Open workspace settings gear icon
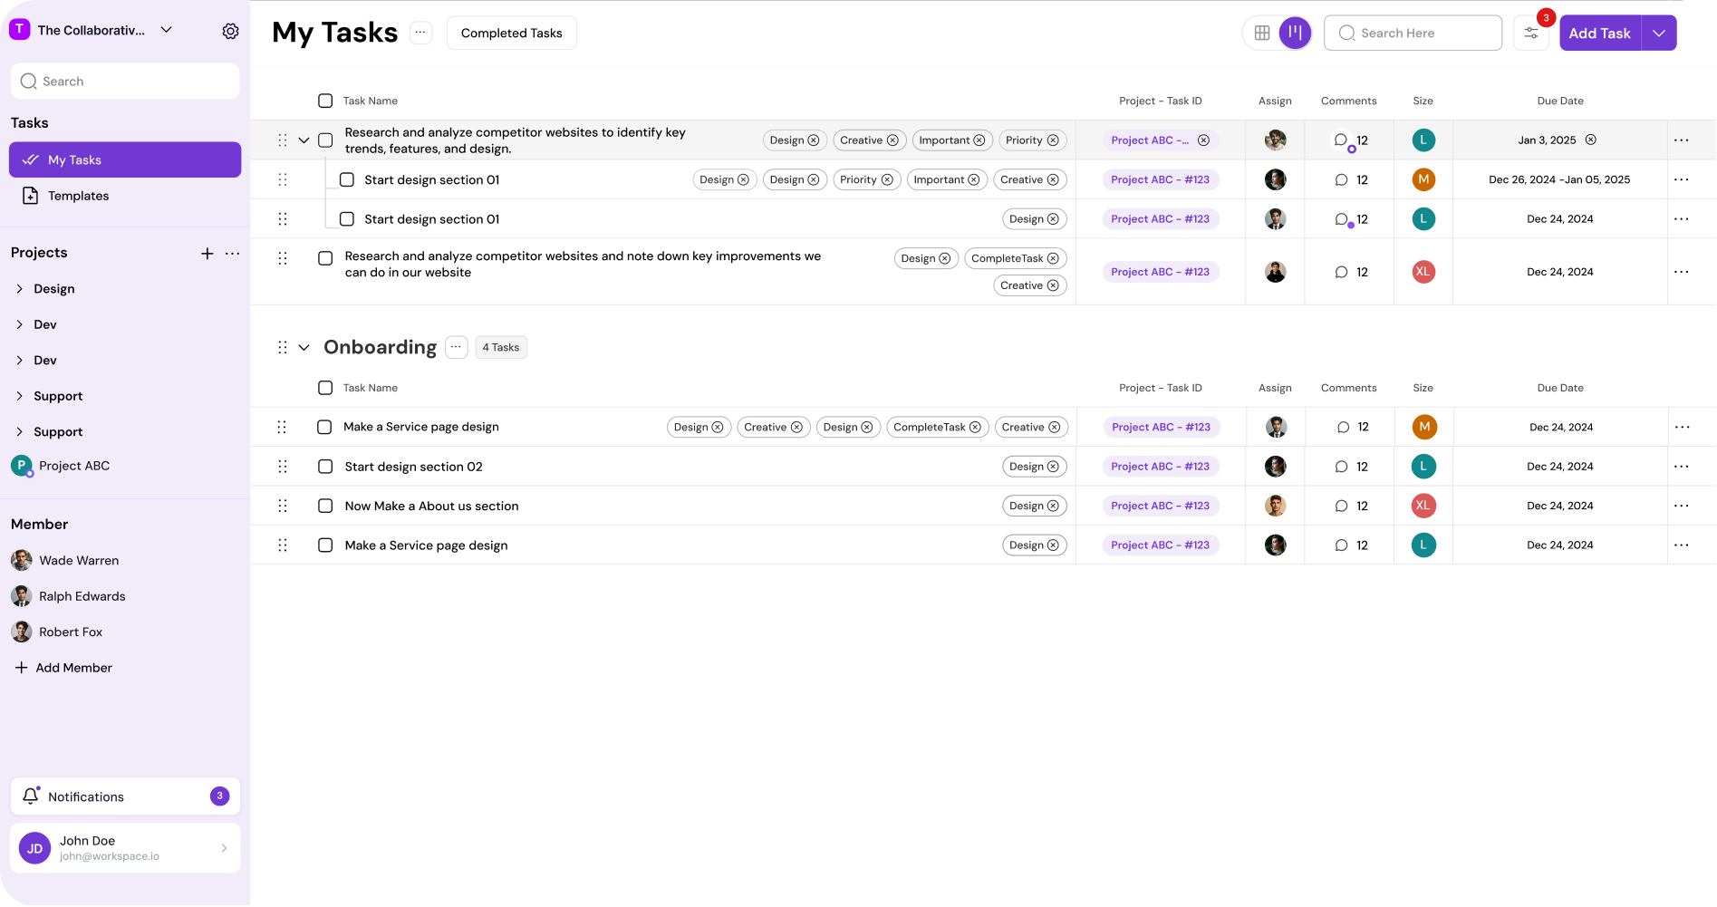1717x907 pixels. tap(230, 31)
